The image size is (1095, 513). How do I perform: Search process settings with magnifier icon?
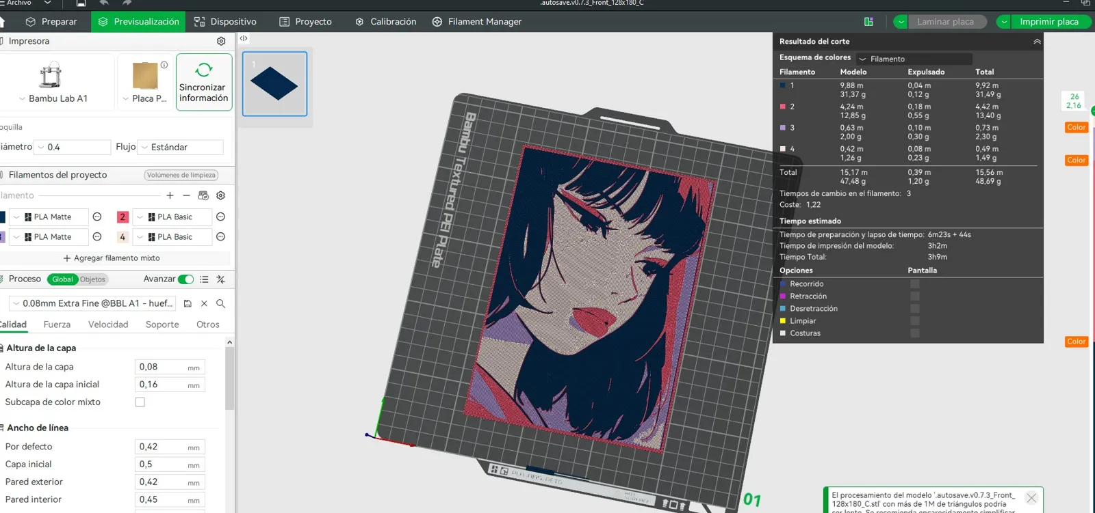click(x=220, y=303)
